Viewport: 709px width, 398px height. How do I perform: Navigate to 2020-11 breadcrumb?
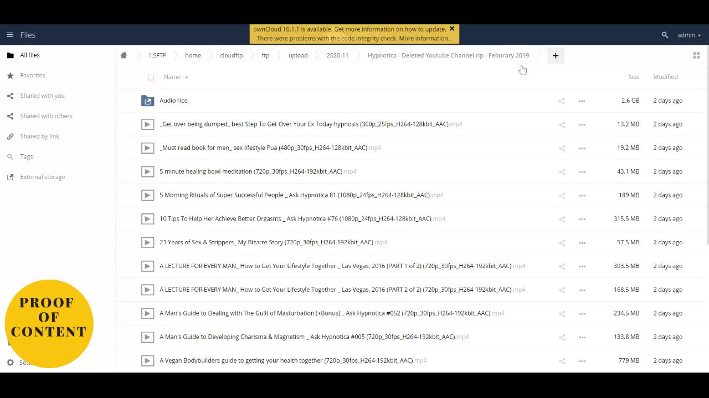(x=337, y=55)
